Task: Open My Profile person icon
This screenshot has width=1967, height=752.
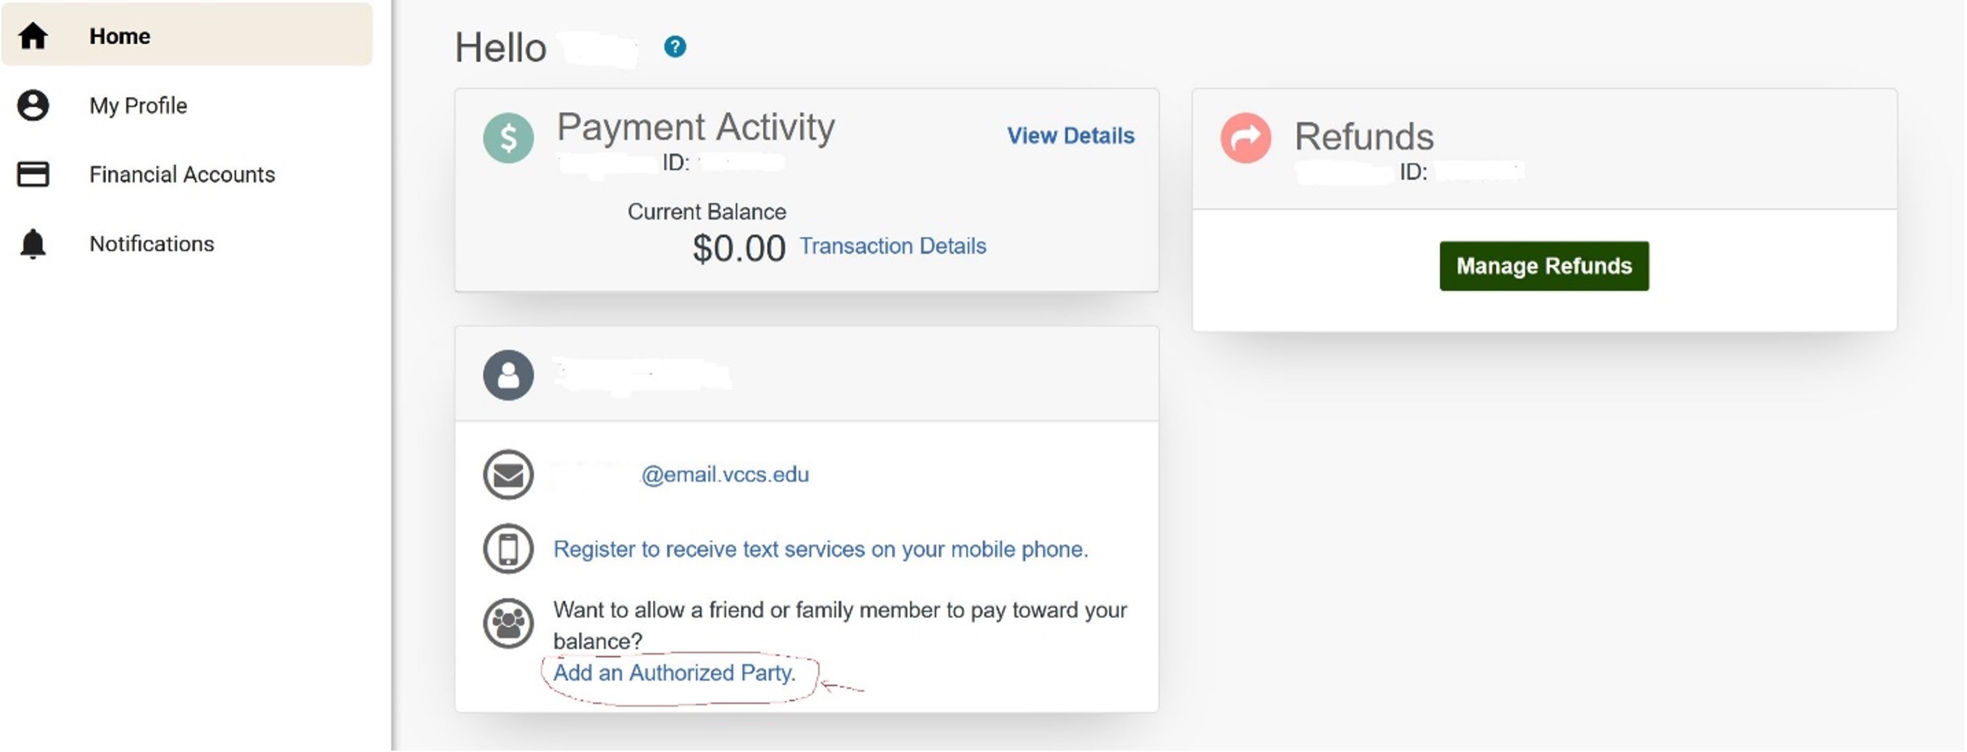Action: pos(33,106)
